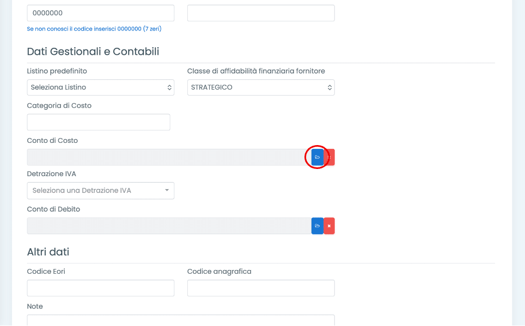525x326 pixels.
Task: Expand the Listino predefinito dropdown
Action: [x=100, y=87]
